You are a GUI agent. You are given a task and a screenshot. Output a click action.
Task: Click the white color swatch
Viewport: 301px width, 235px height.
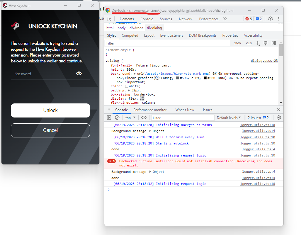coord(127,86)
